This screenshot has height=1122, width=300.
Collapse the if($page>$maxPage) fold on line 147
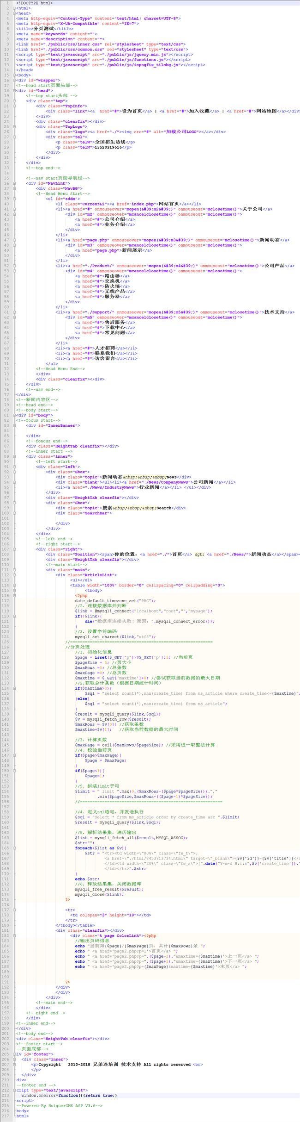tap(14, 755)
